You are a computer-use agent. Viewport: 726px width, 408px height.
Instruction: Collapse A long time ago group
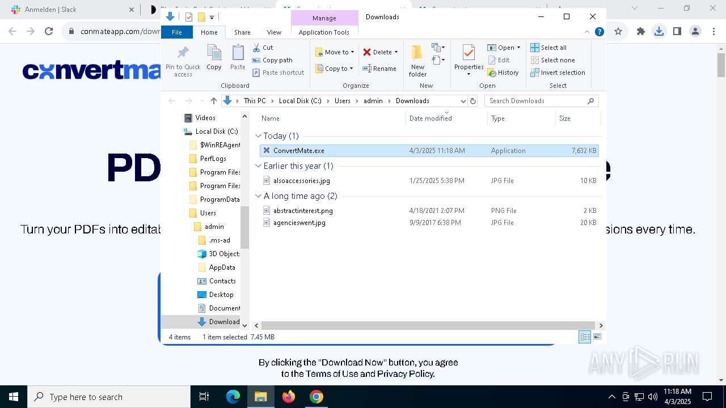[x=258, y=196]
